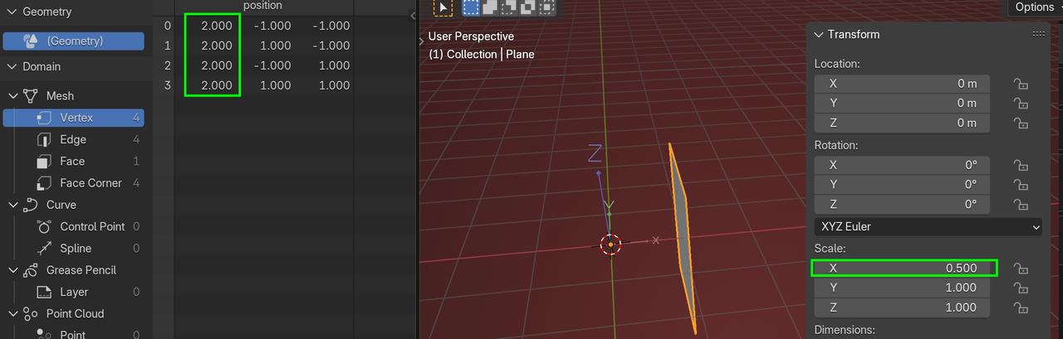Click the Transform panel drag handle
Image resolution: width=1063 pixels, height=339 pixels.
pyautogui.click(x=1038, y=35)
